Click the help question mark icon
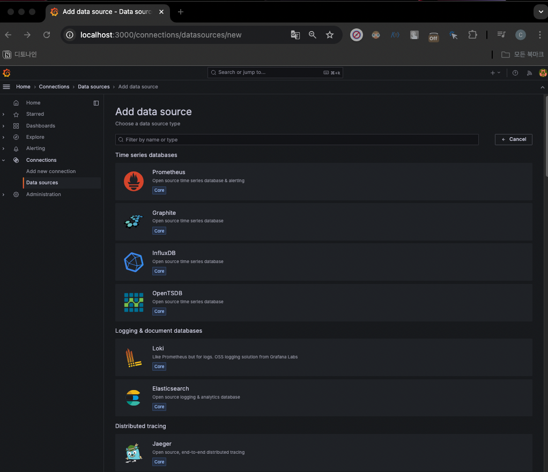 [x=515, y=73]
